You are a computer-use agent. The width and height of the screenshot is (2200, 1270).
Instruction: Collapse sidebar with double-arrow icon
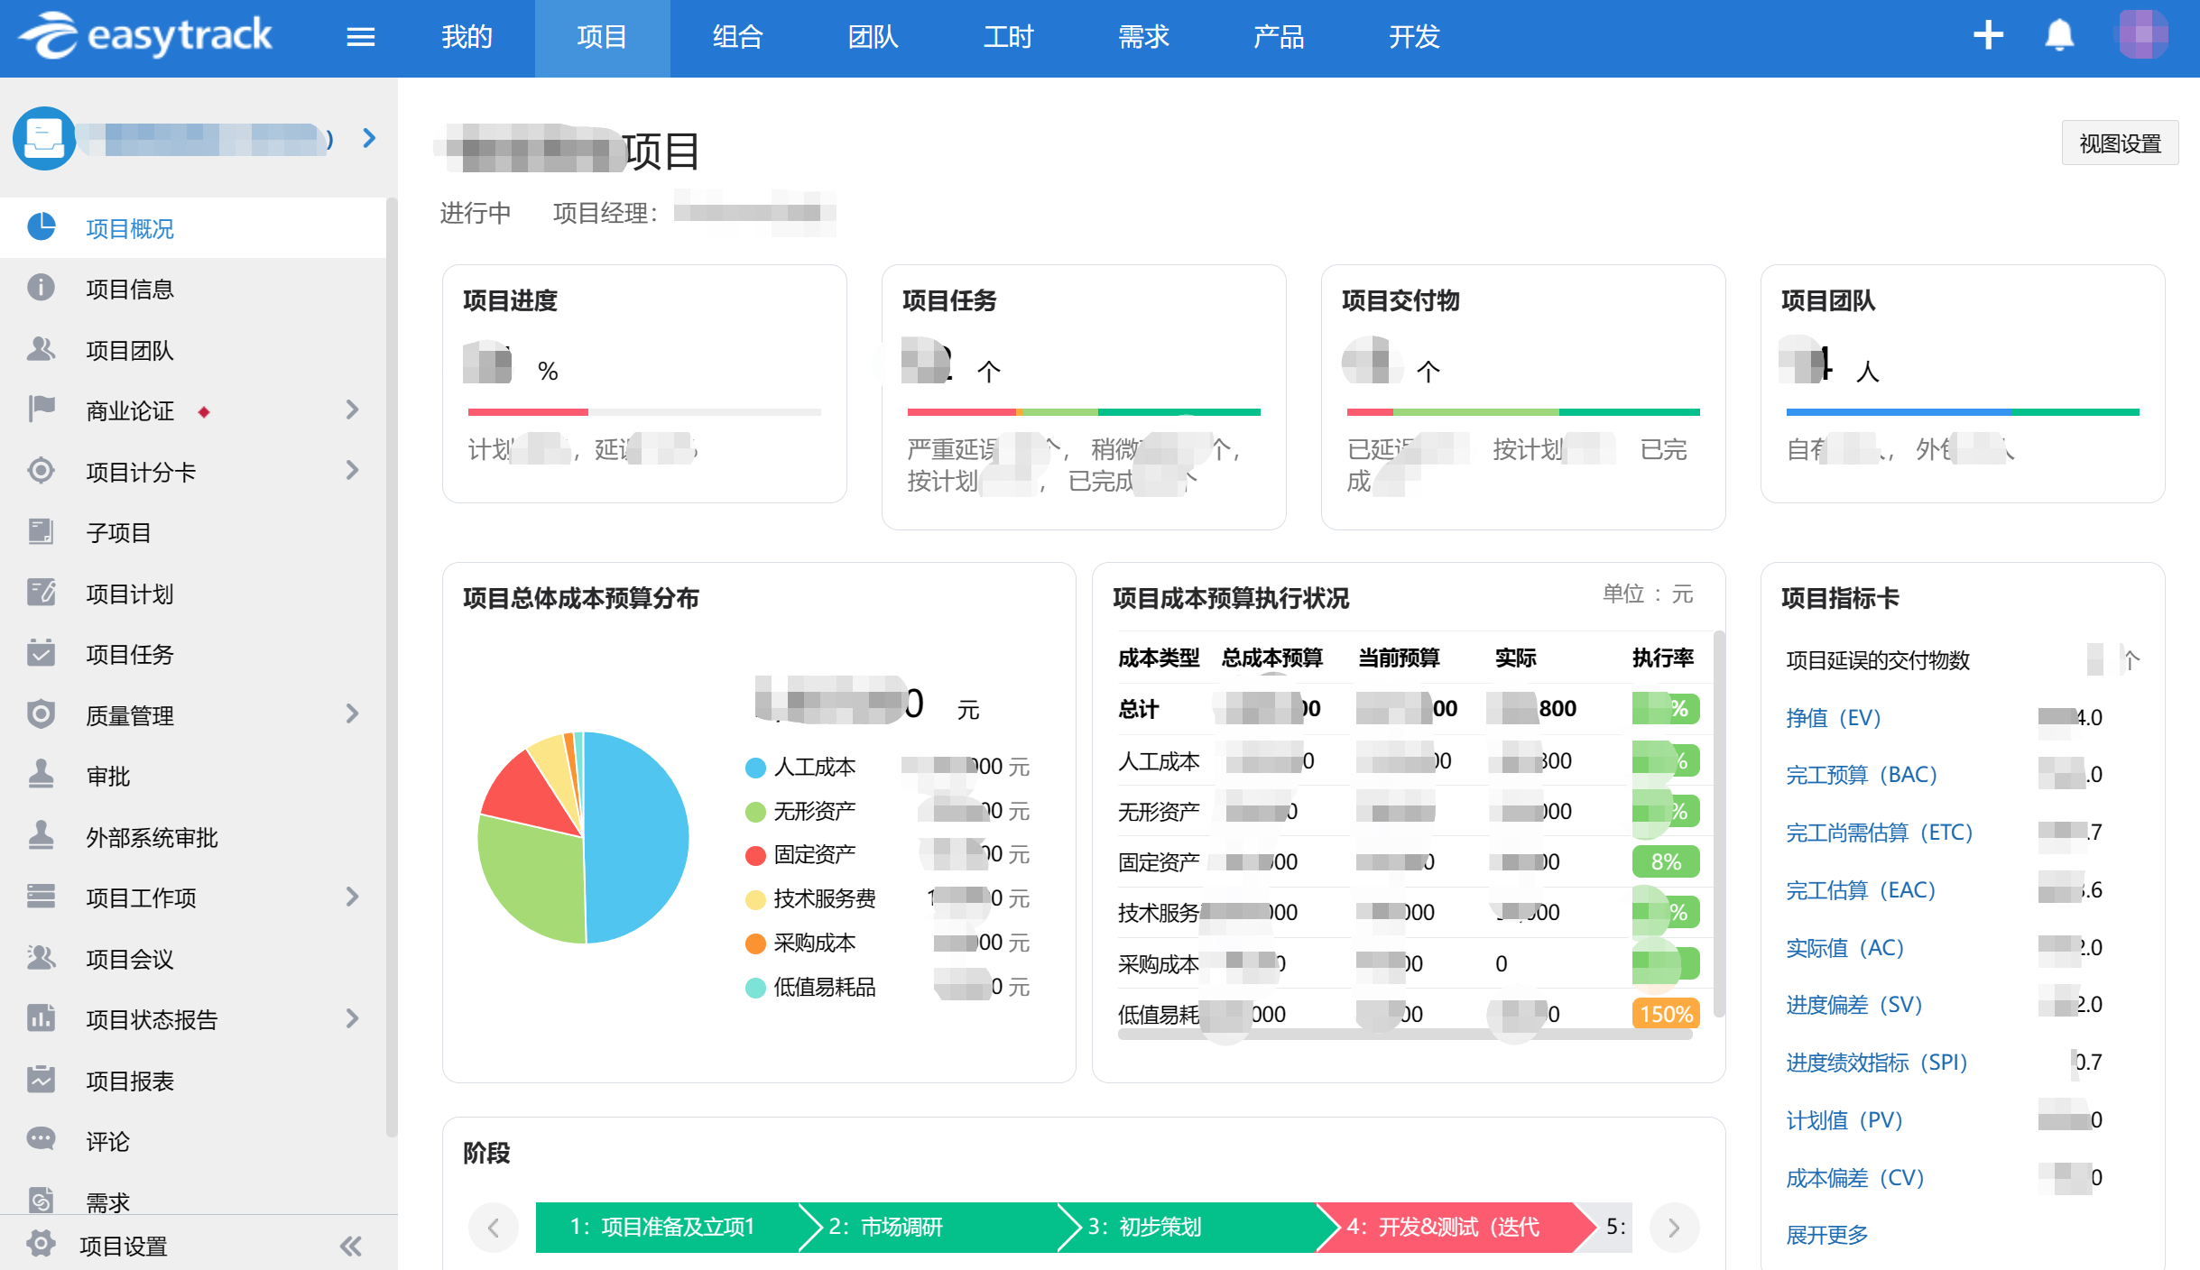(351, 1246)
